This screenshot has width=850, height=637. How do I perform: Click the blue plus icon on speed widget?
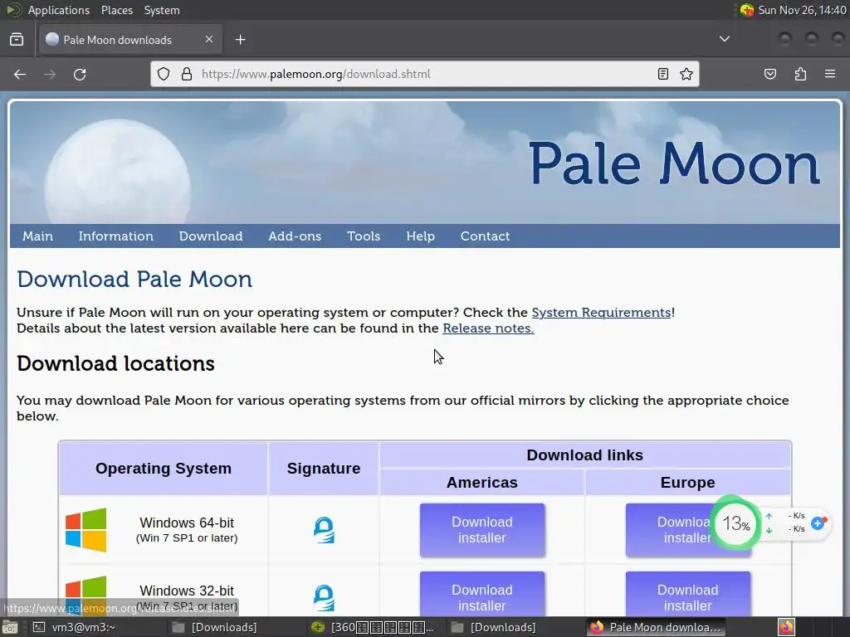click(818, 523)
